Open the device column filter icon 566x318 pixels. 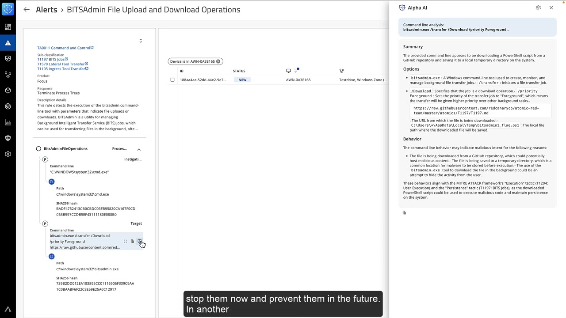pos(296,71)
